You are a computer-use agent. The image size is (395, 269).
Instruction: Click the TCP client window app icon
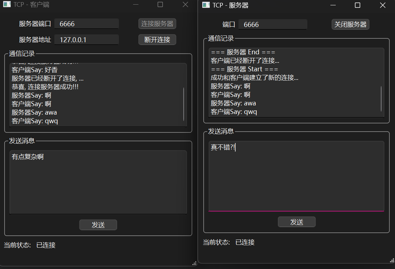pyautogui.click(x=7, y=5)
